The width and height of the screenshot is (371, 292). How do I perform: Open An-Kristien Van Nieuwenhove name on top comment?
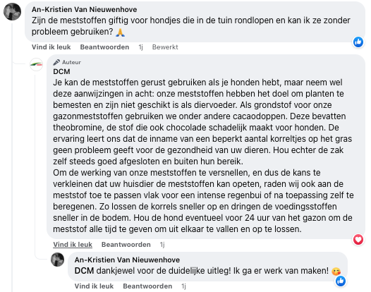pos(84,9)
